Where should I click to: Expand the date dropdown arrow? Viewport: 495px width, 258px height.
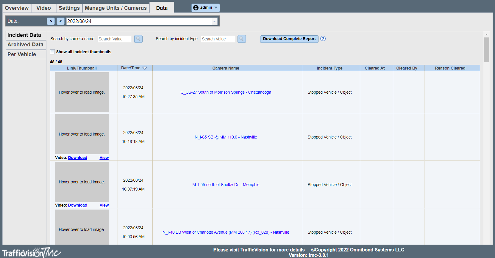click(214, 21)
